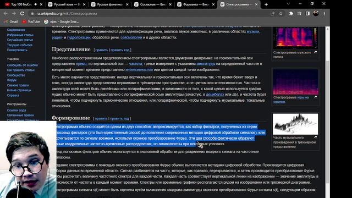Close the Русская фонетика tab

click(127, 4)
